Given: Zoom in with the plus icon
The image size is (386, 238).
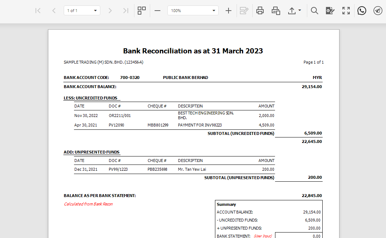Looking at the screenshot, I should coord(229,11).
